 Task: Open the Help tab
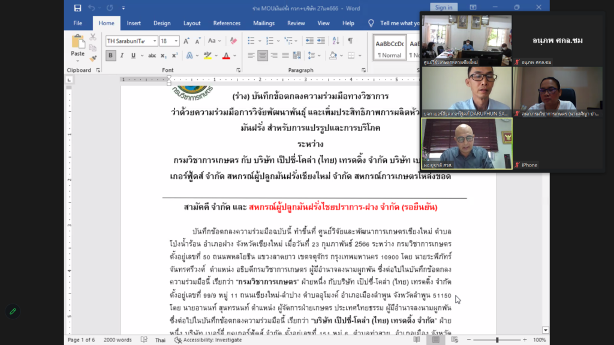348,23
